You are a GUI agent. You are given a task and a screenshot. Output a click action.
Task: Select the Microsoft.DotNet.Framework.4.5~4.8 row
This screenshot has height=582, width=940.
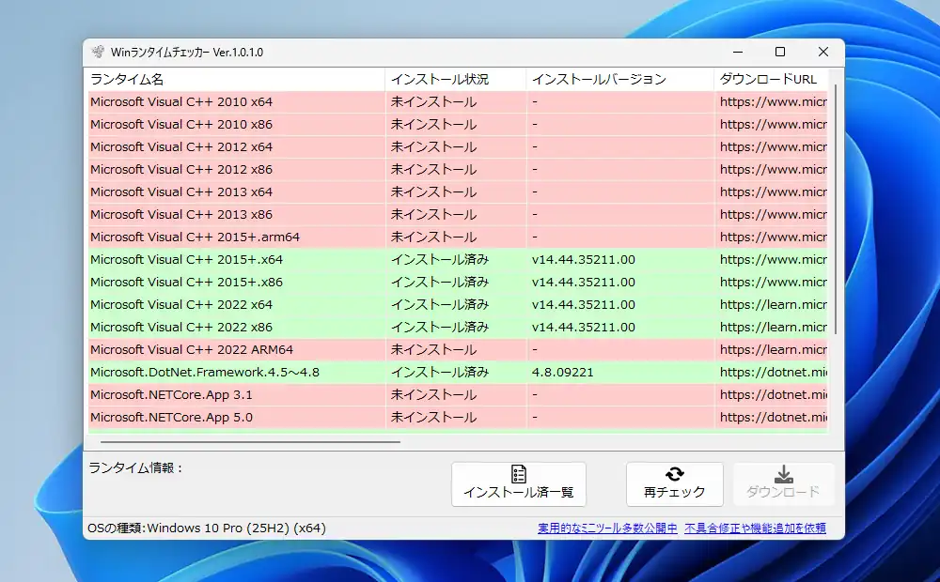235,372
